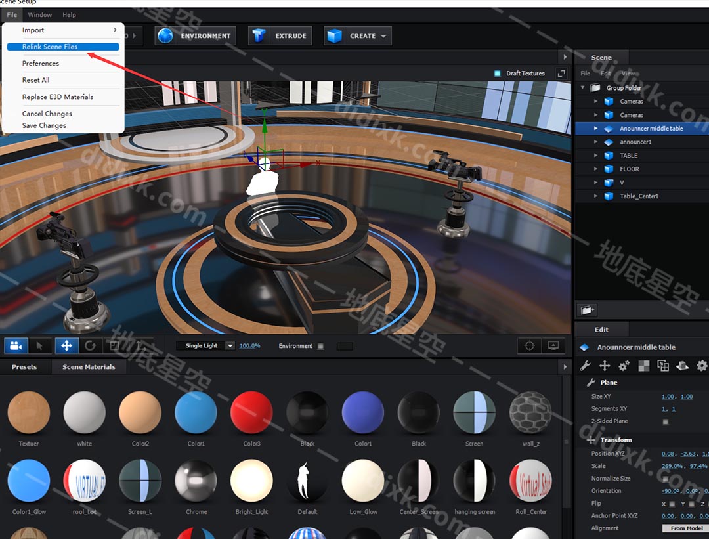Expand the TABLE row arrow
Image resolution: width=709 pixels, height=539 pixels.
click(x=595, y=156)
